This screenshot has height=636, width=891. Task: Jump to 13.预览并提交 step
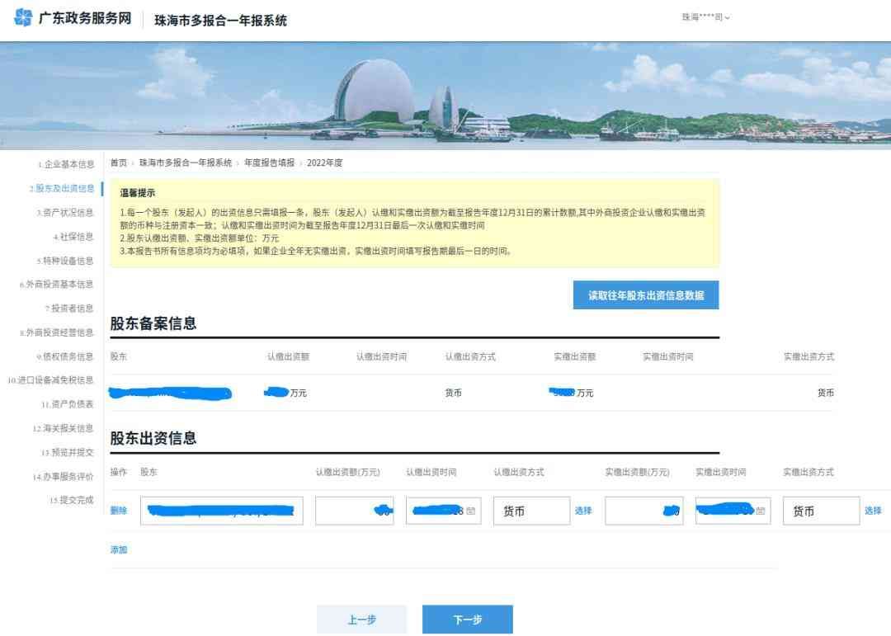pyautogui.click(x=68, y=452)
